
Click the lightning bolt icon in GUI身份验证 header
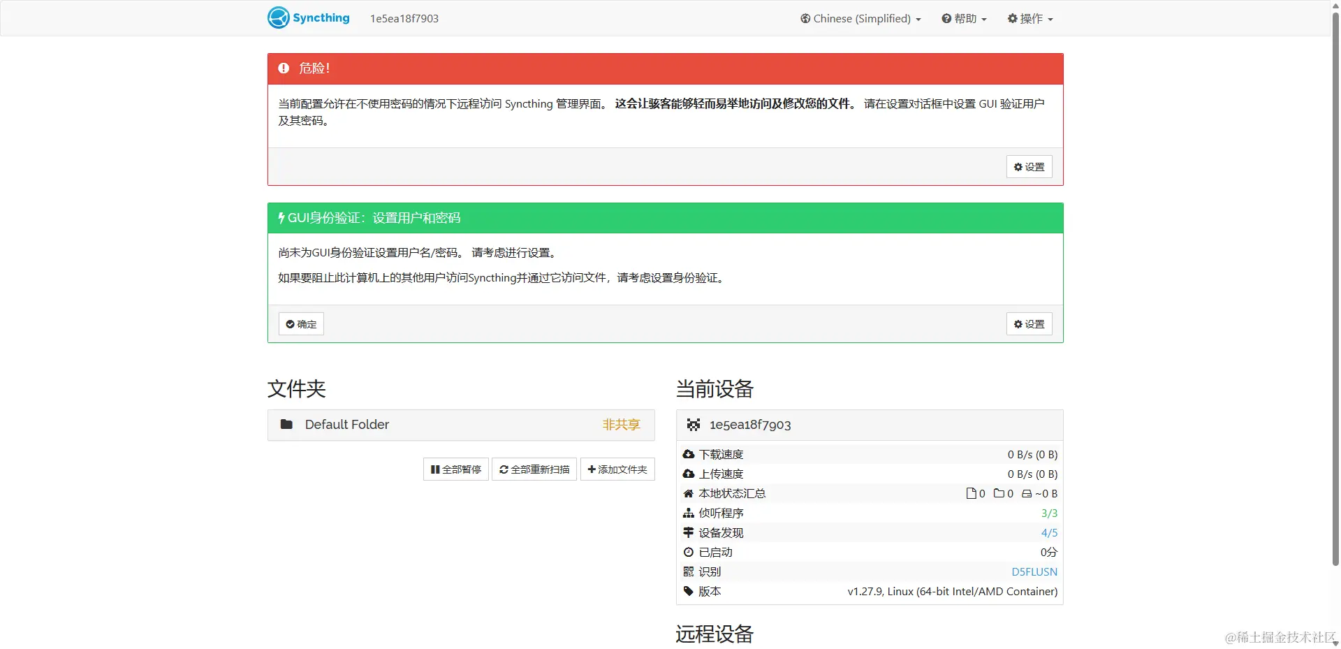pos(281,217)
